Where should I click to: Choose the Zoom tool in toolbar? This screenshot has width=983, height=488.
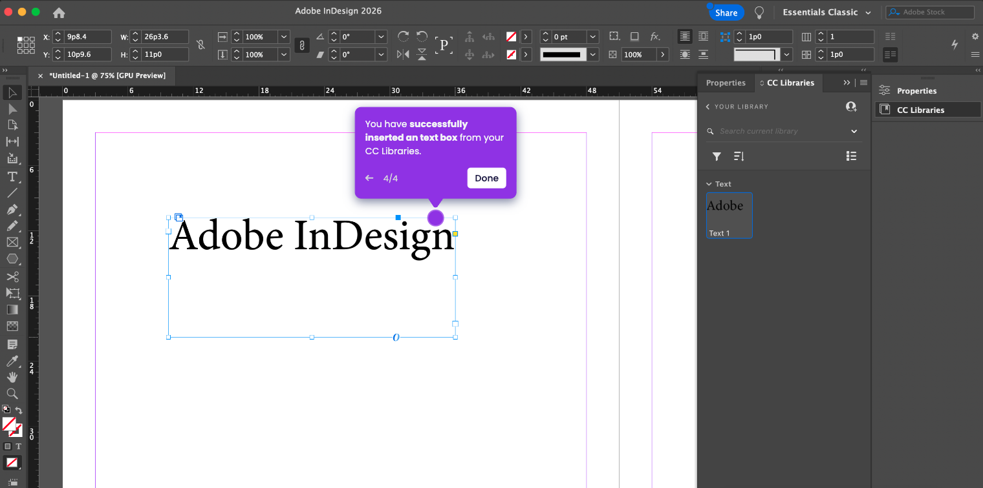pyautogui.click(x=12, y=394)
